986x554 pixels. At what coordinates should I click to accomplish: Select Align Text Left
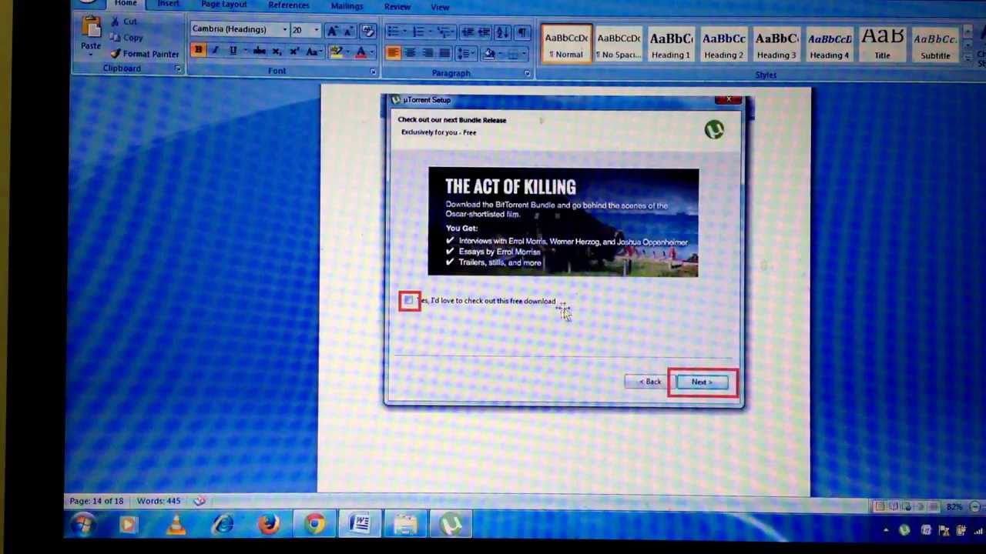point(394,53)
